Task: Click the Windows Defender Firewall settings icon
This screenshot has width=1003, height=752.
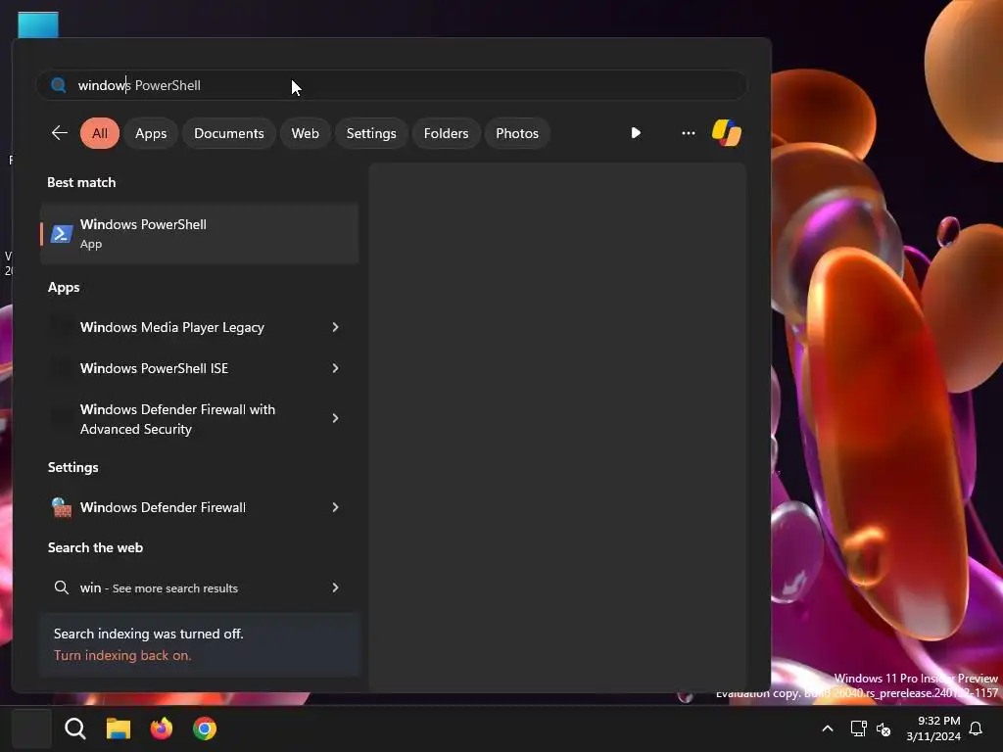Action: 62,507
